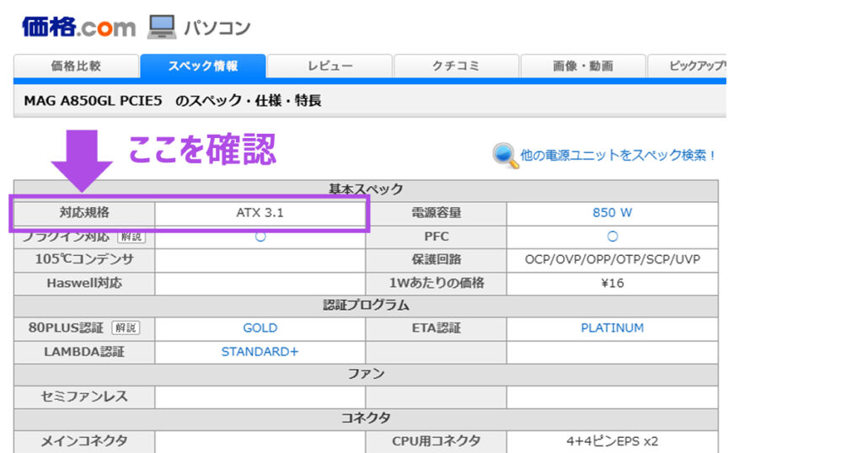
Task: Click the パソコン category heading link
Action: click(217, 28)
